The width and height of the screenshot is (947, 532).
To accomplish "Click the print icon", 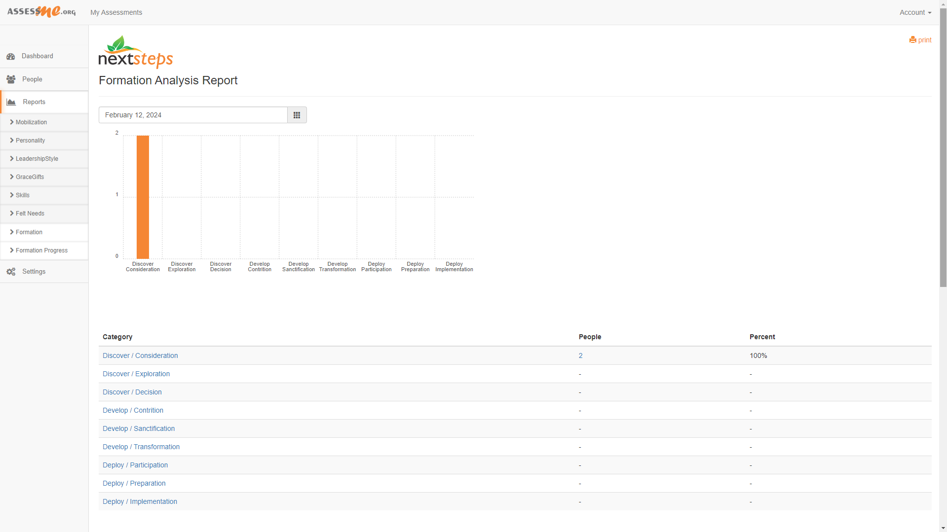I will pos(912,40).
